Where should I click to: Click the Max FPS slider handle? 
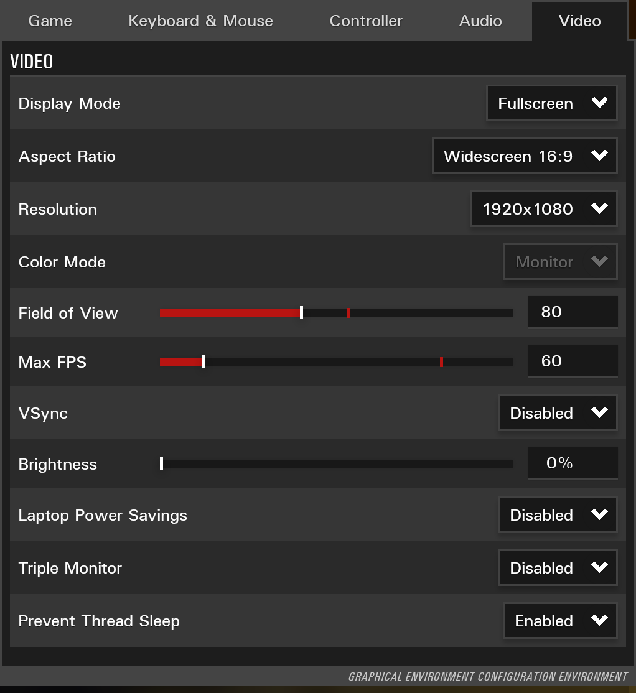pos(204,361)
